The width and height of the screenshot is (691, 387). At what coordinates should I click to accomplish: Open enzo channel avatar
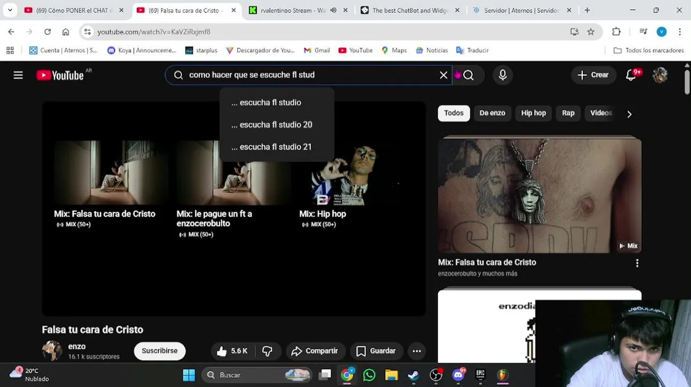pos(52,351)
